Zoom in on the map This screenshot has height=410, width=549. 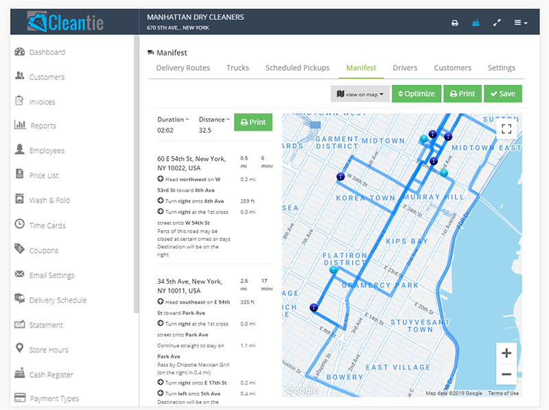pos(506,354)
